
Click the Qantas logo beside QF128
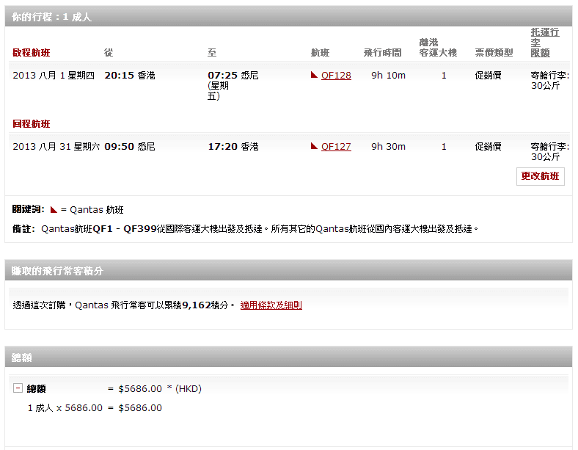point(315,75)
